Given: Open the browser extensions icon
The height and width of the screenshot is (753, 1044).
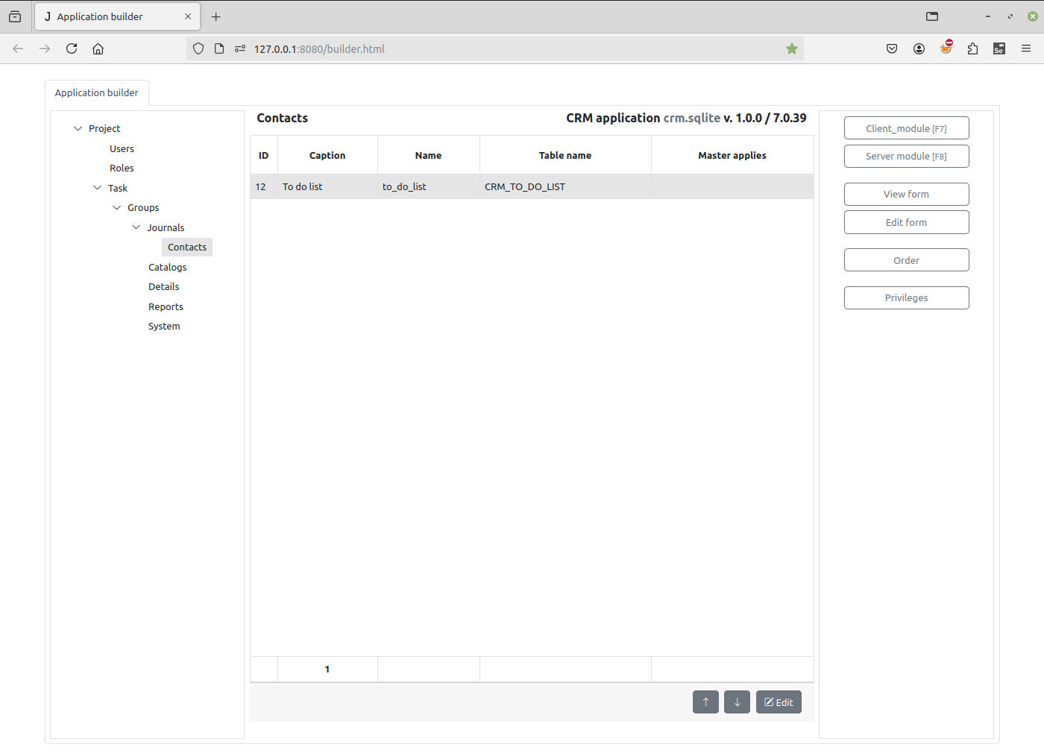Looking at the screenshot, I should coord(972,48).
